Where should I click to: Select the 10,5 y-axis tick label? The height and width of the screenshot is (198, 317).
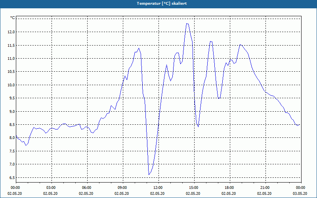[11, 72]
